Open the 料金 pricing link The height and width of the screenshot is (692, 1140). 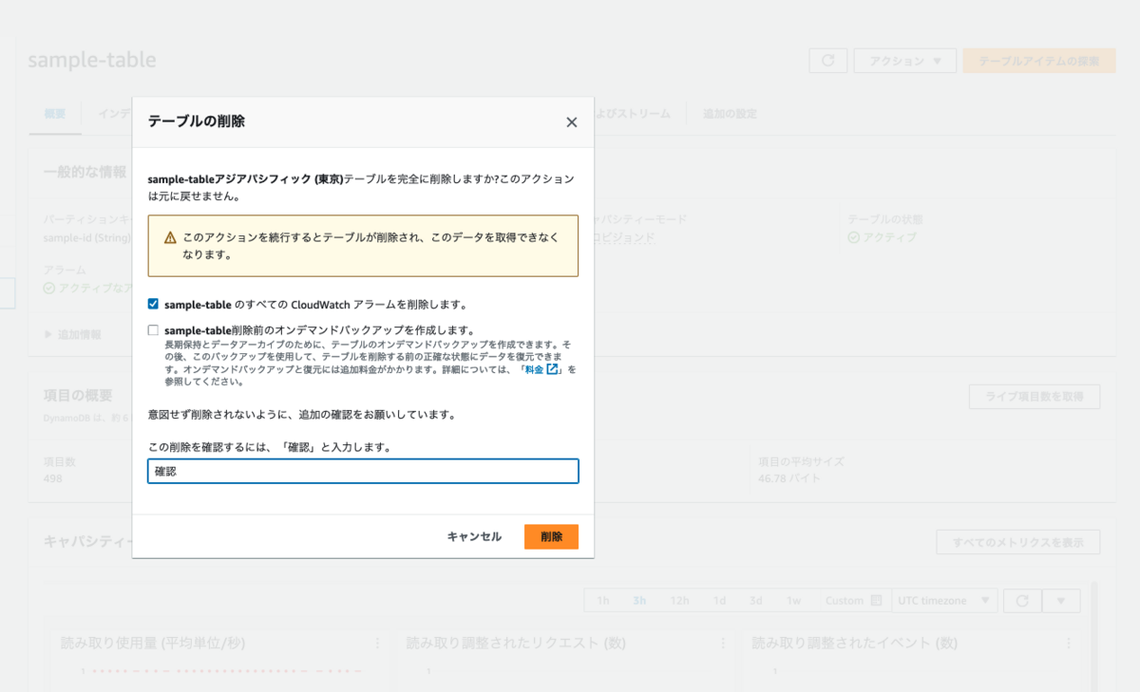(x=534, y=369)
